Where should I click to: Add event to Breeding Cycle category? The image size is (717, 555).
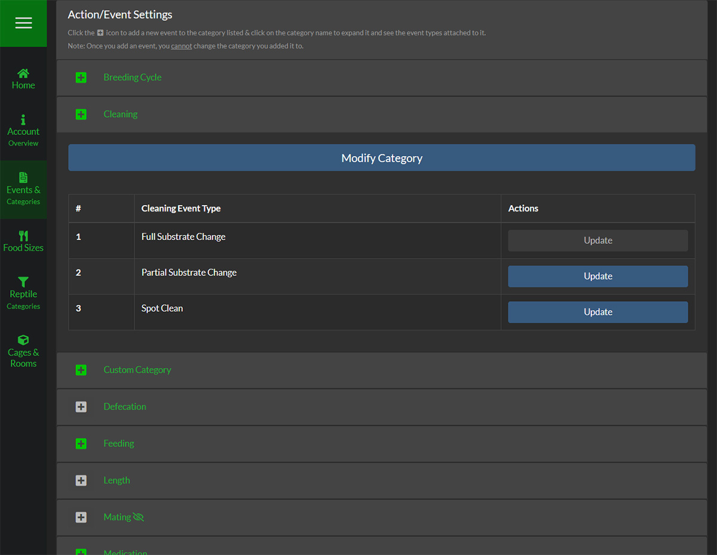81,78
